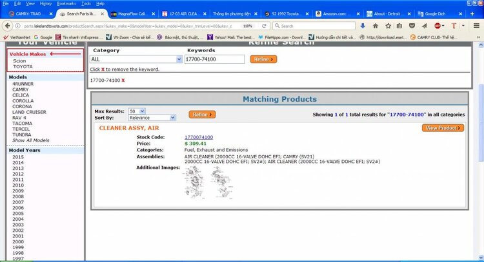
Task: Click CLEANER ASSY, AIR product title
Action: [x=129, y=128]
